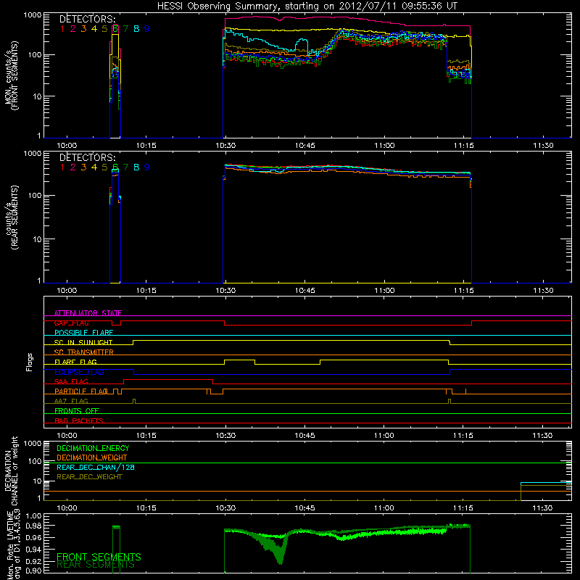This screenshot has height=580, width=580.
Task: Click the REAR_DEC_CHAN/128 legend entry
Action: tap(96, 468)
